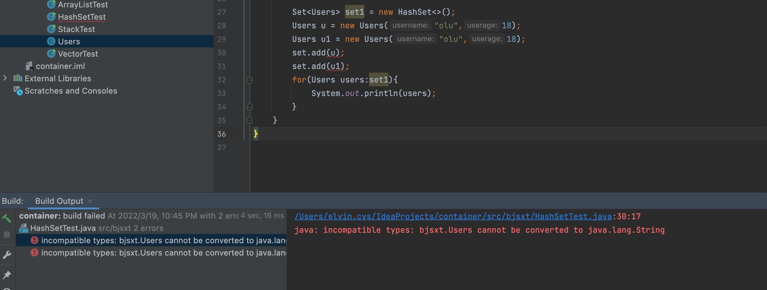767x290 pixels.
Task: Open the StackTest class
Action: (76, 29)
